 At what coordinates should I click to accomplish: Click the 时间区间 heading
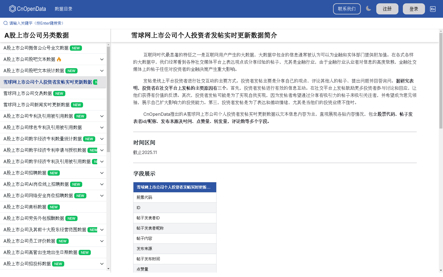tap(144, 143)
